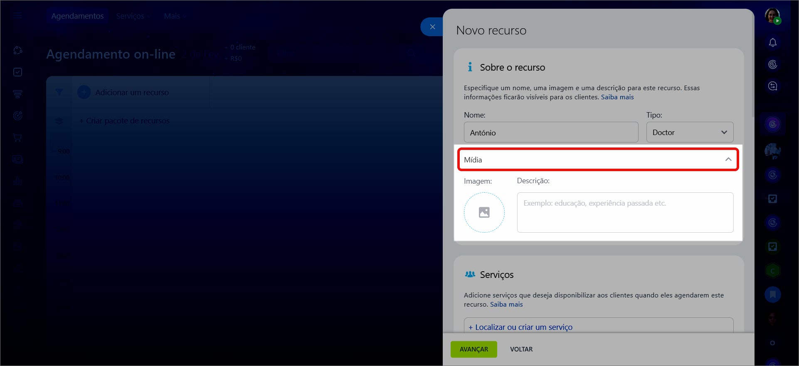Close the Novo recurso side panel
The image size is (799, 366).
click(x=432, y=27)
